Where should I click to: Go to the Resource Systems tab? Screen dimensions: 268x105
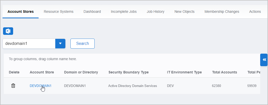click(59, 12)
